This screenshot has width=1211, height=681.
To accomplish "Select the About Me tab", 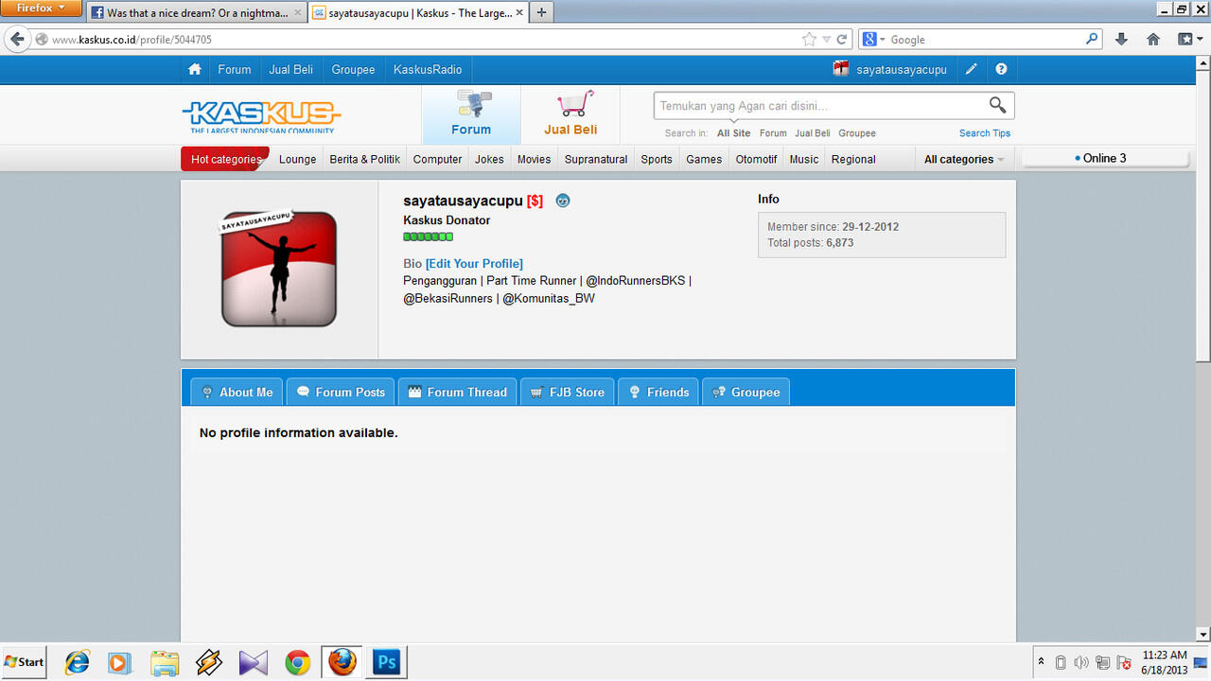I will [x=237, y=392].
